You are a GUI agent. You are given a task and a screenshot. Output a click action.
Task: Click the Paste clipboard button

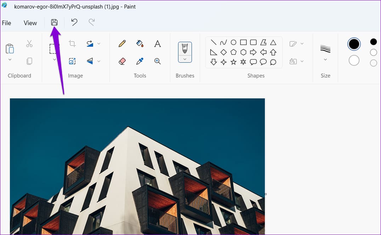[x=10, y=48]
